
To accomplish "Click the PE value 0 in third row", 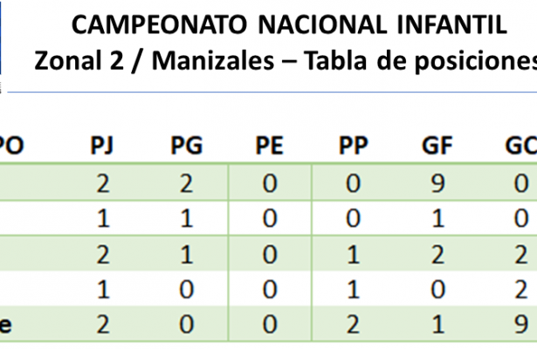I will coord(269,255).
